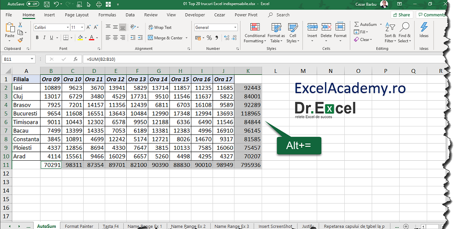Click the Quick Print icon in Quick Access toolbar

click(x=98, y=4)
